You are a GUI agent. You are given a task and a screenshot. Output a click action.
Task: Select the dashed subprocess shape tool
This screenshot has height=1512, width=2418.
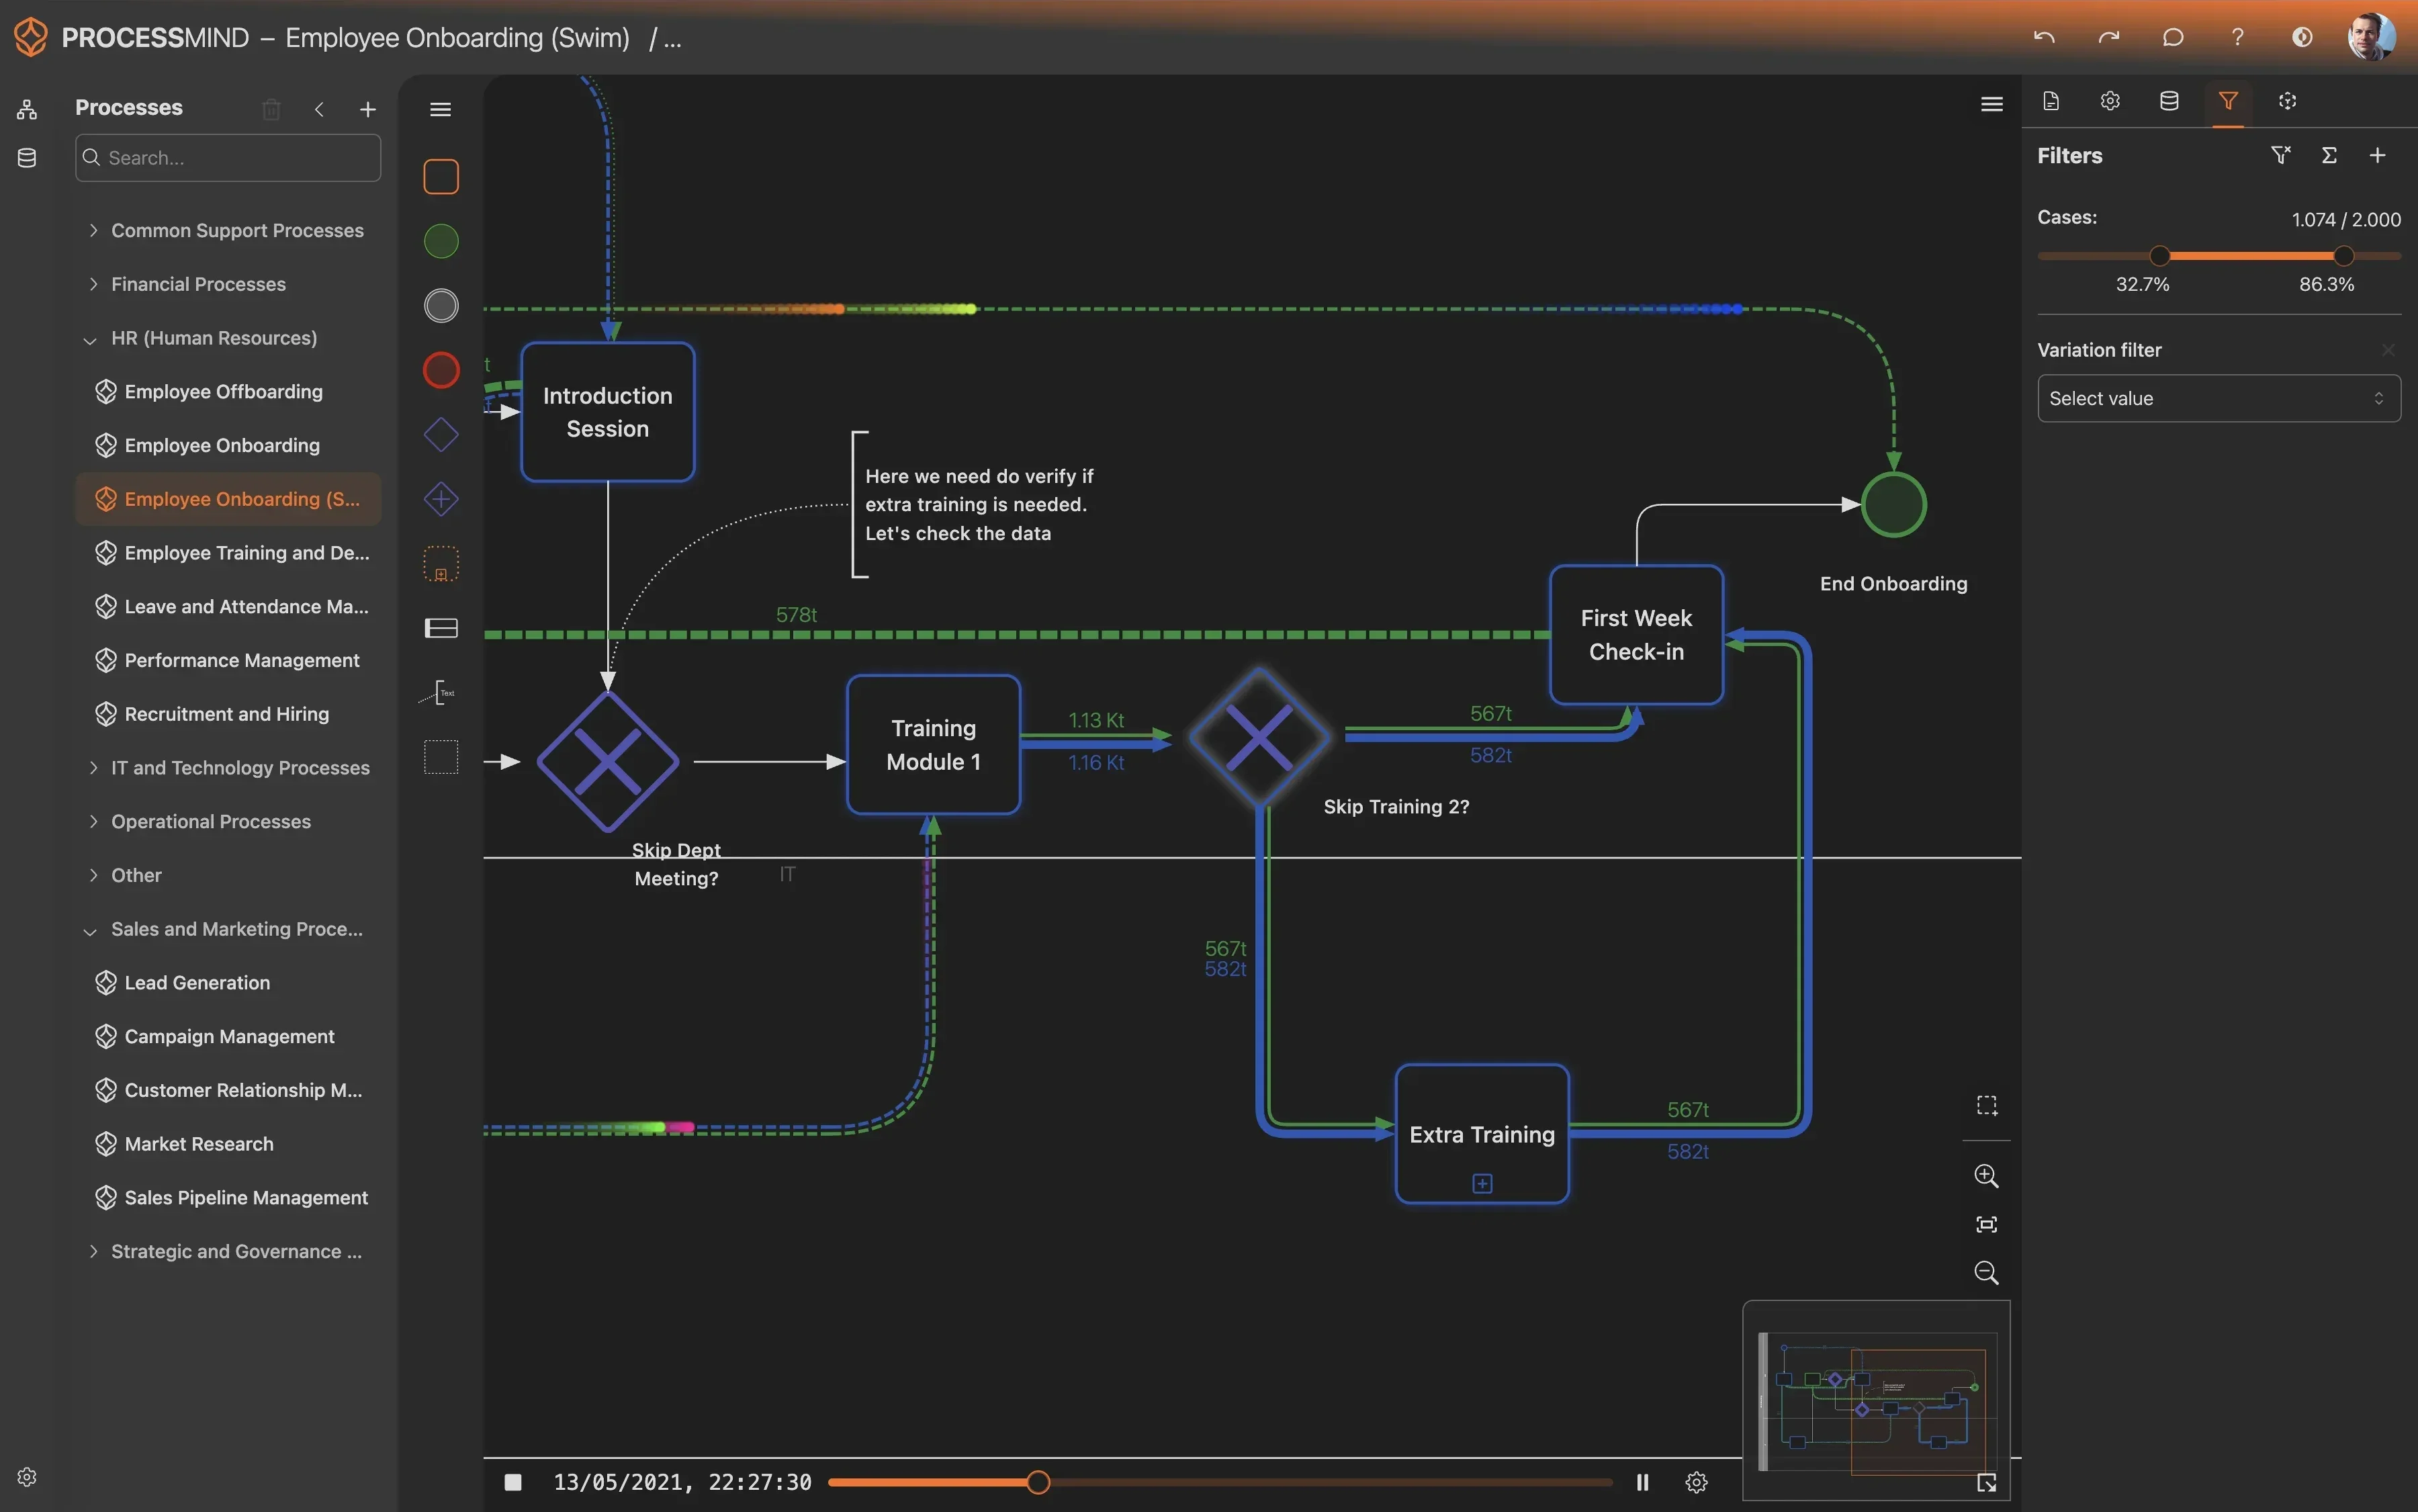tap(441, 564)
